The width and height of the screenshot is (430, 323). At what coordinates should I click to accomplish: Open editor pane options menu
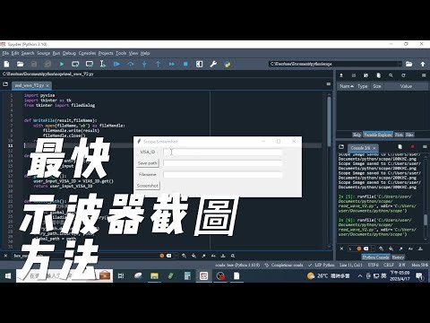(x=329, y=84)
